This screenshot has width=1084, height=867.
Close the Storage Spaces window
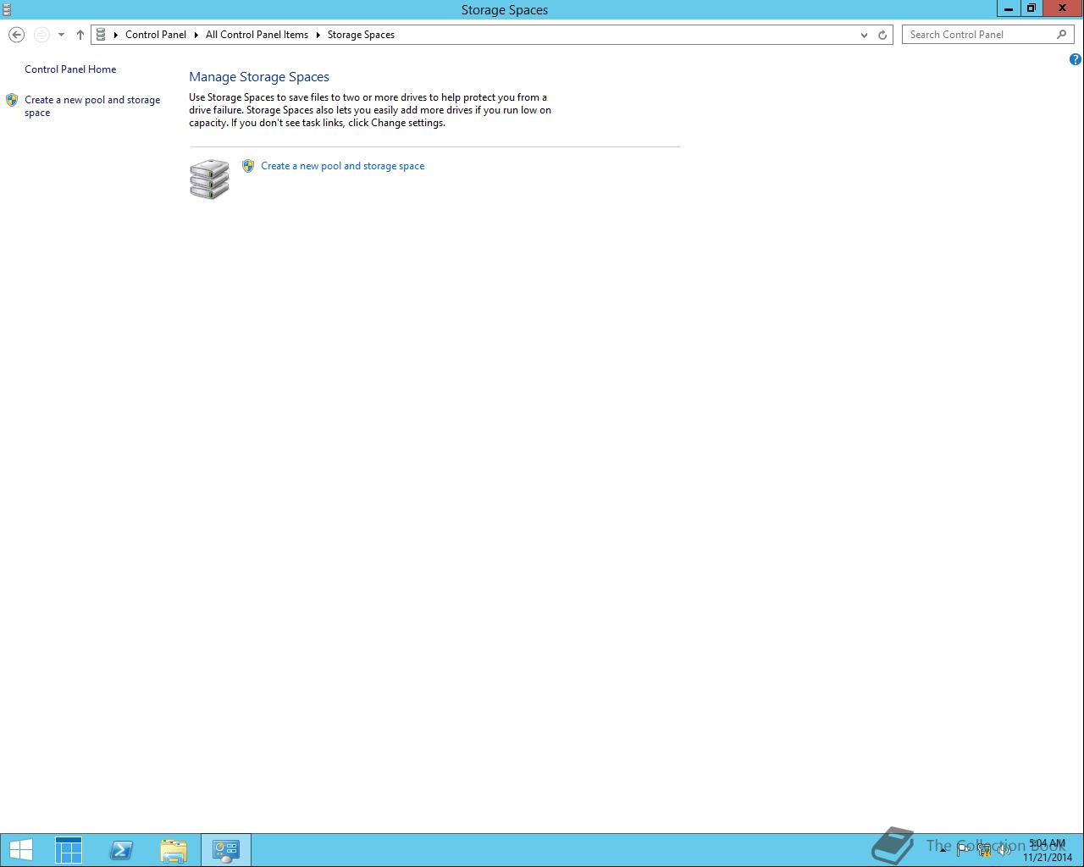(1063, 8)
